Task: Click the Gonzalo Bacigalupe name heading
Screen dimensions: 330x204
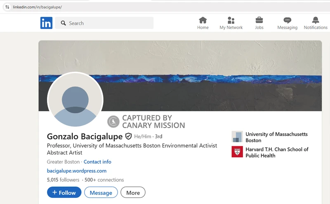Action: (85, 136)
